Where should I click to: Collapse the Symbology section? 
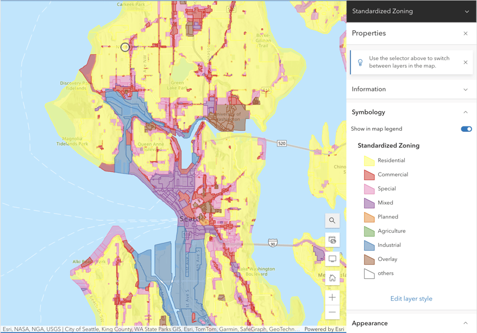click(465, 112)
